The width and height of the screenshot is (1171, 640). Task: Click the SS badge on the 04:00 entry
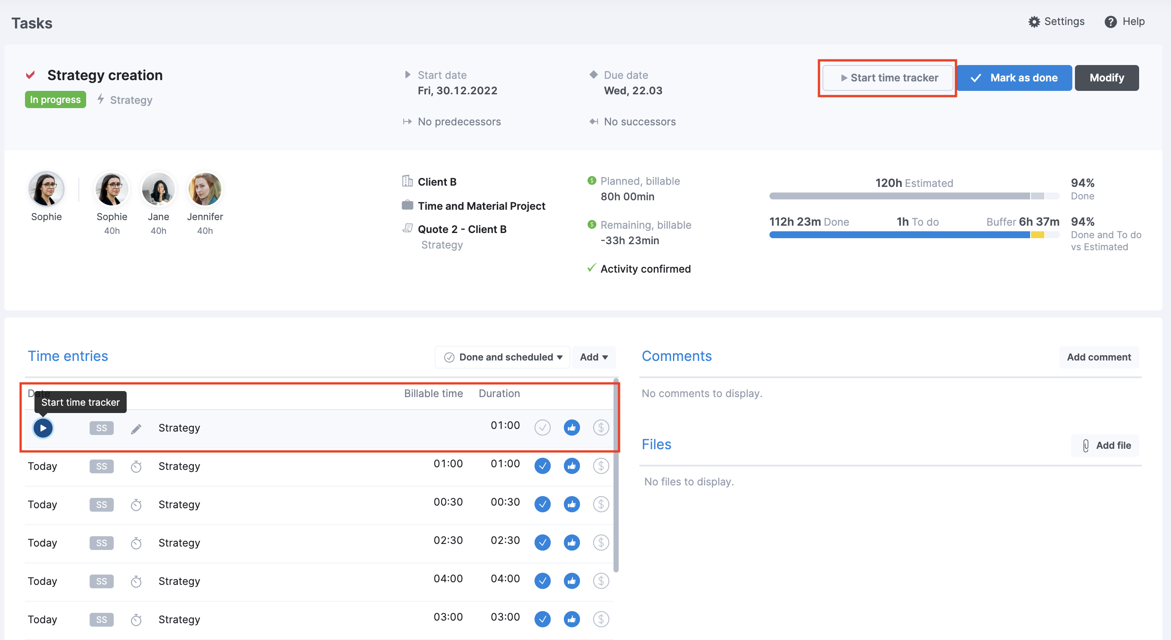(101, 581)
